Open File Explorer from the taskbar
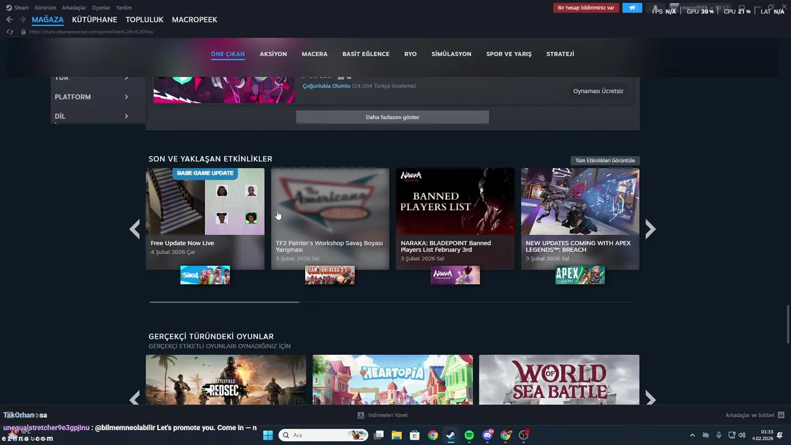Viewport: 791px width, 445px height. coord(397,435)
